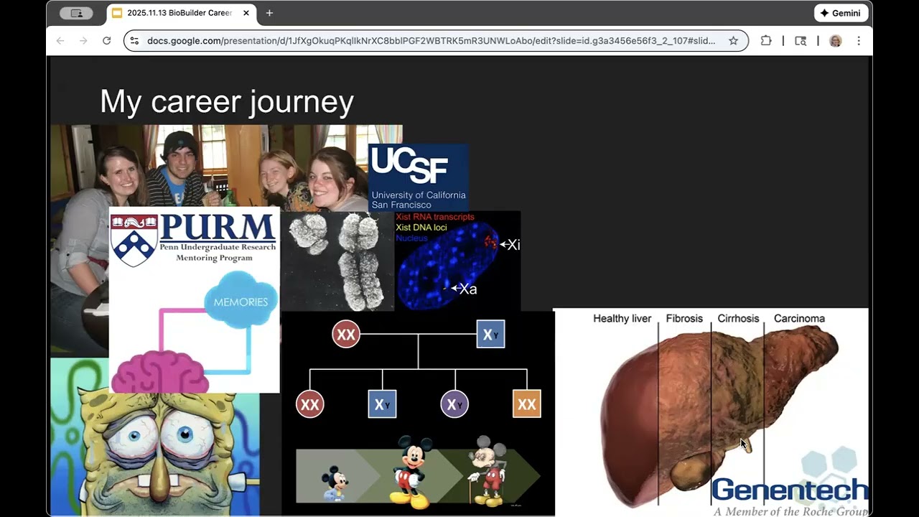The height and width of the screenshot is (517, 919).
Task: Click the tab search/profile button at top-left
Action: tap(76, 13)
